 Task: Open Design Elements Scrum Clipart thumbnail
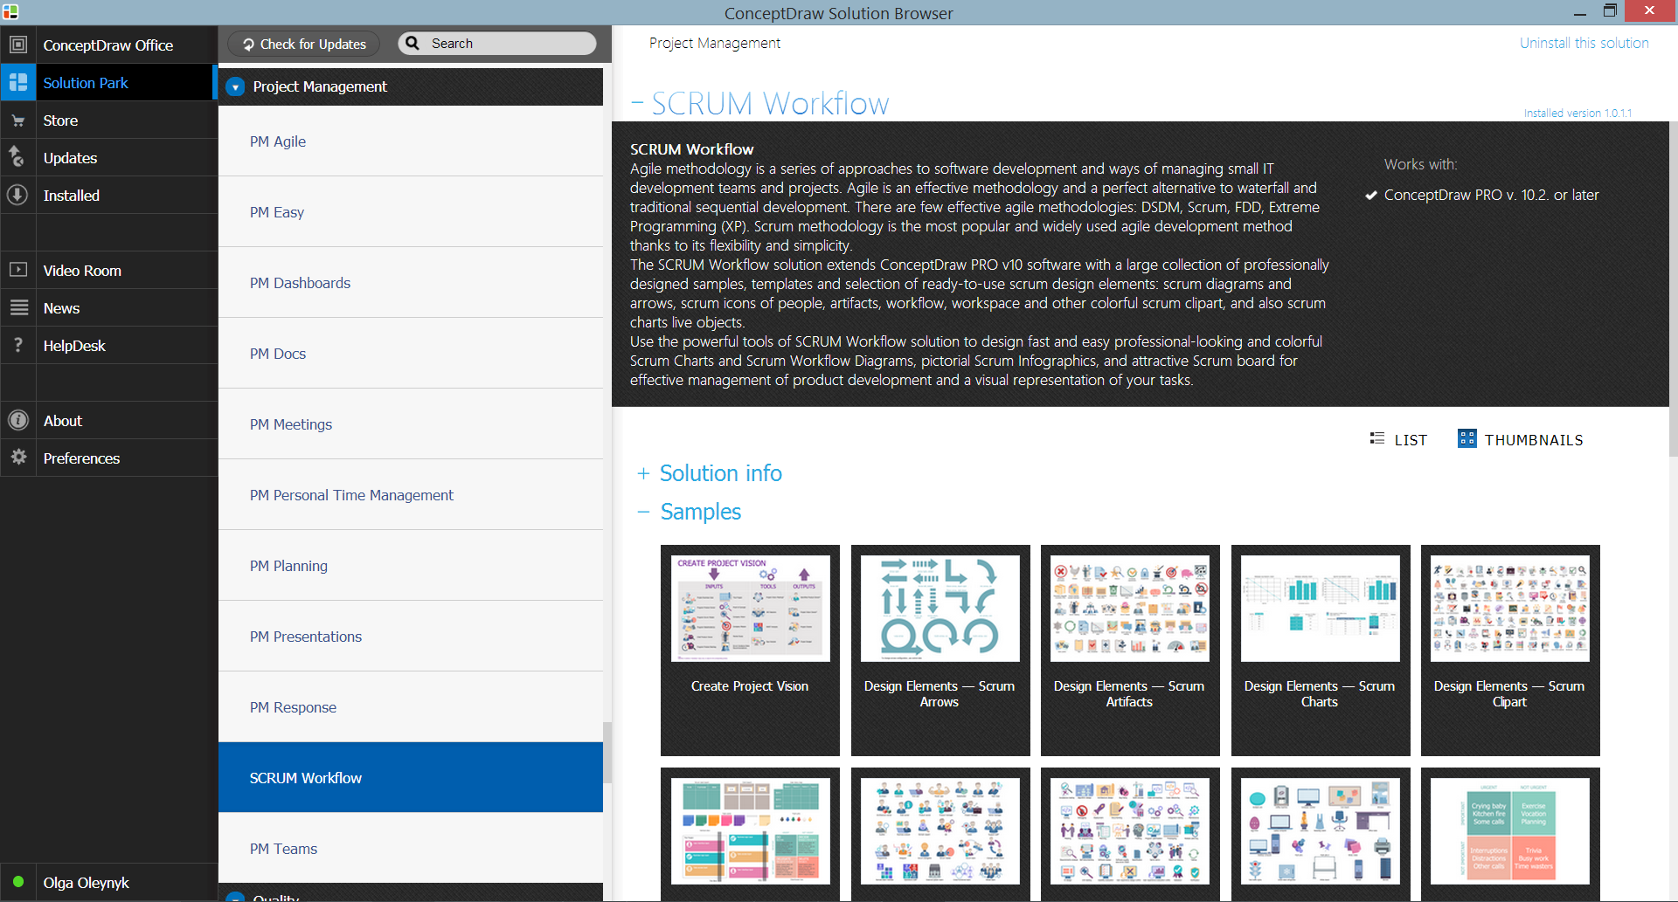[x=1509, y=650]
